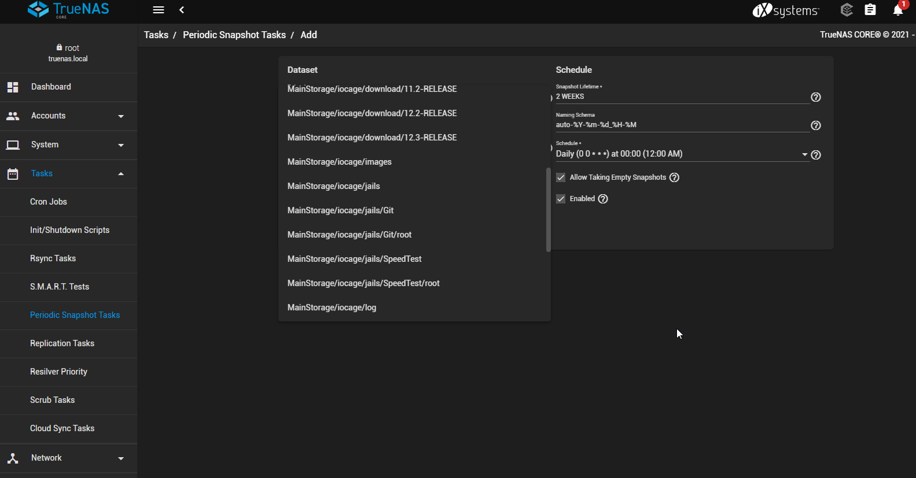Click the Enabled help icon
Image resolution: width=916 pixels, height=478 pixels.
[x=603, y=199]
